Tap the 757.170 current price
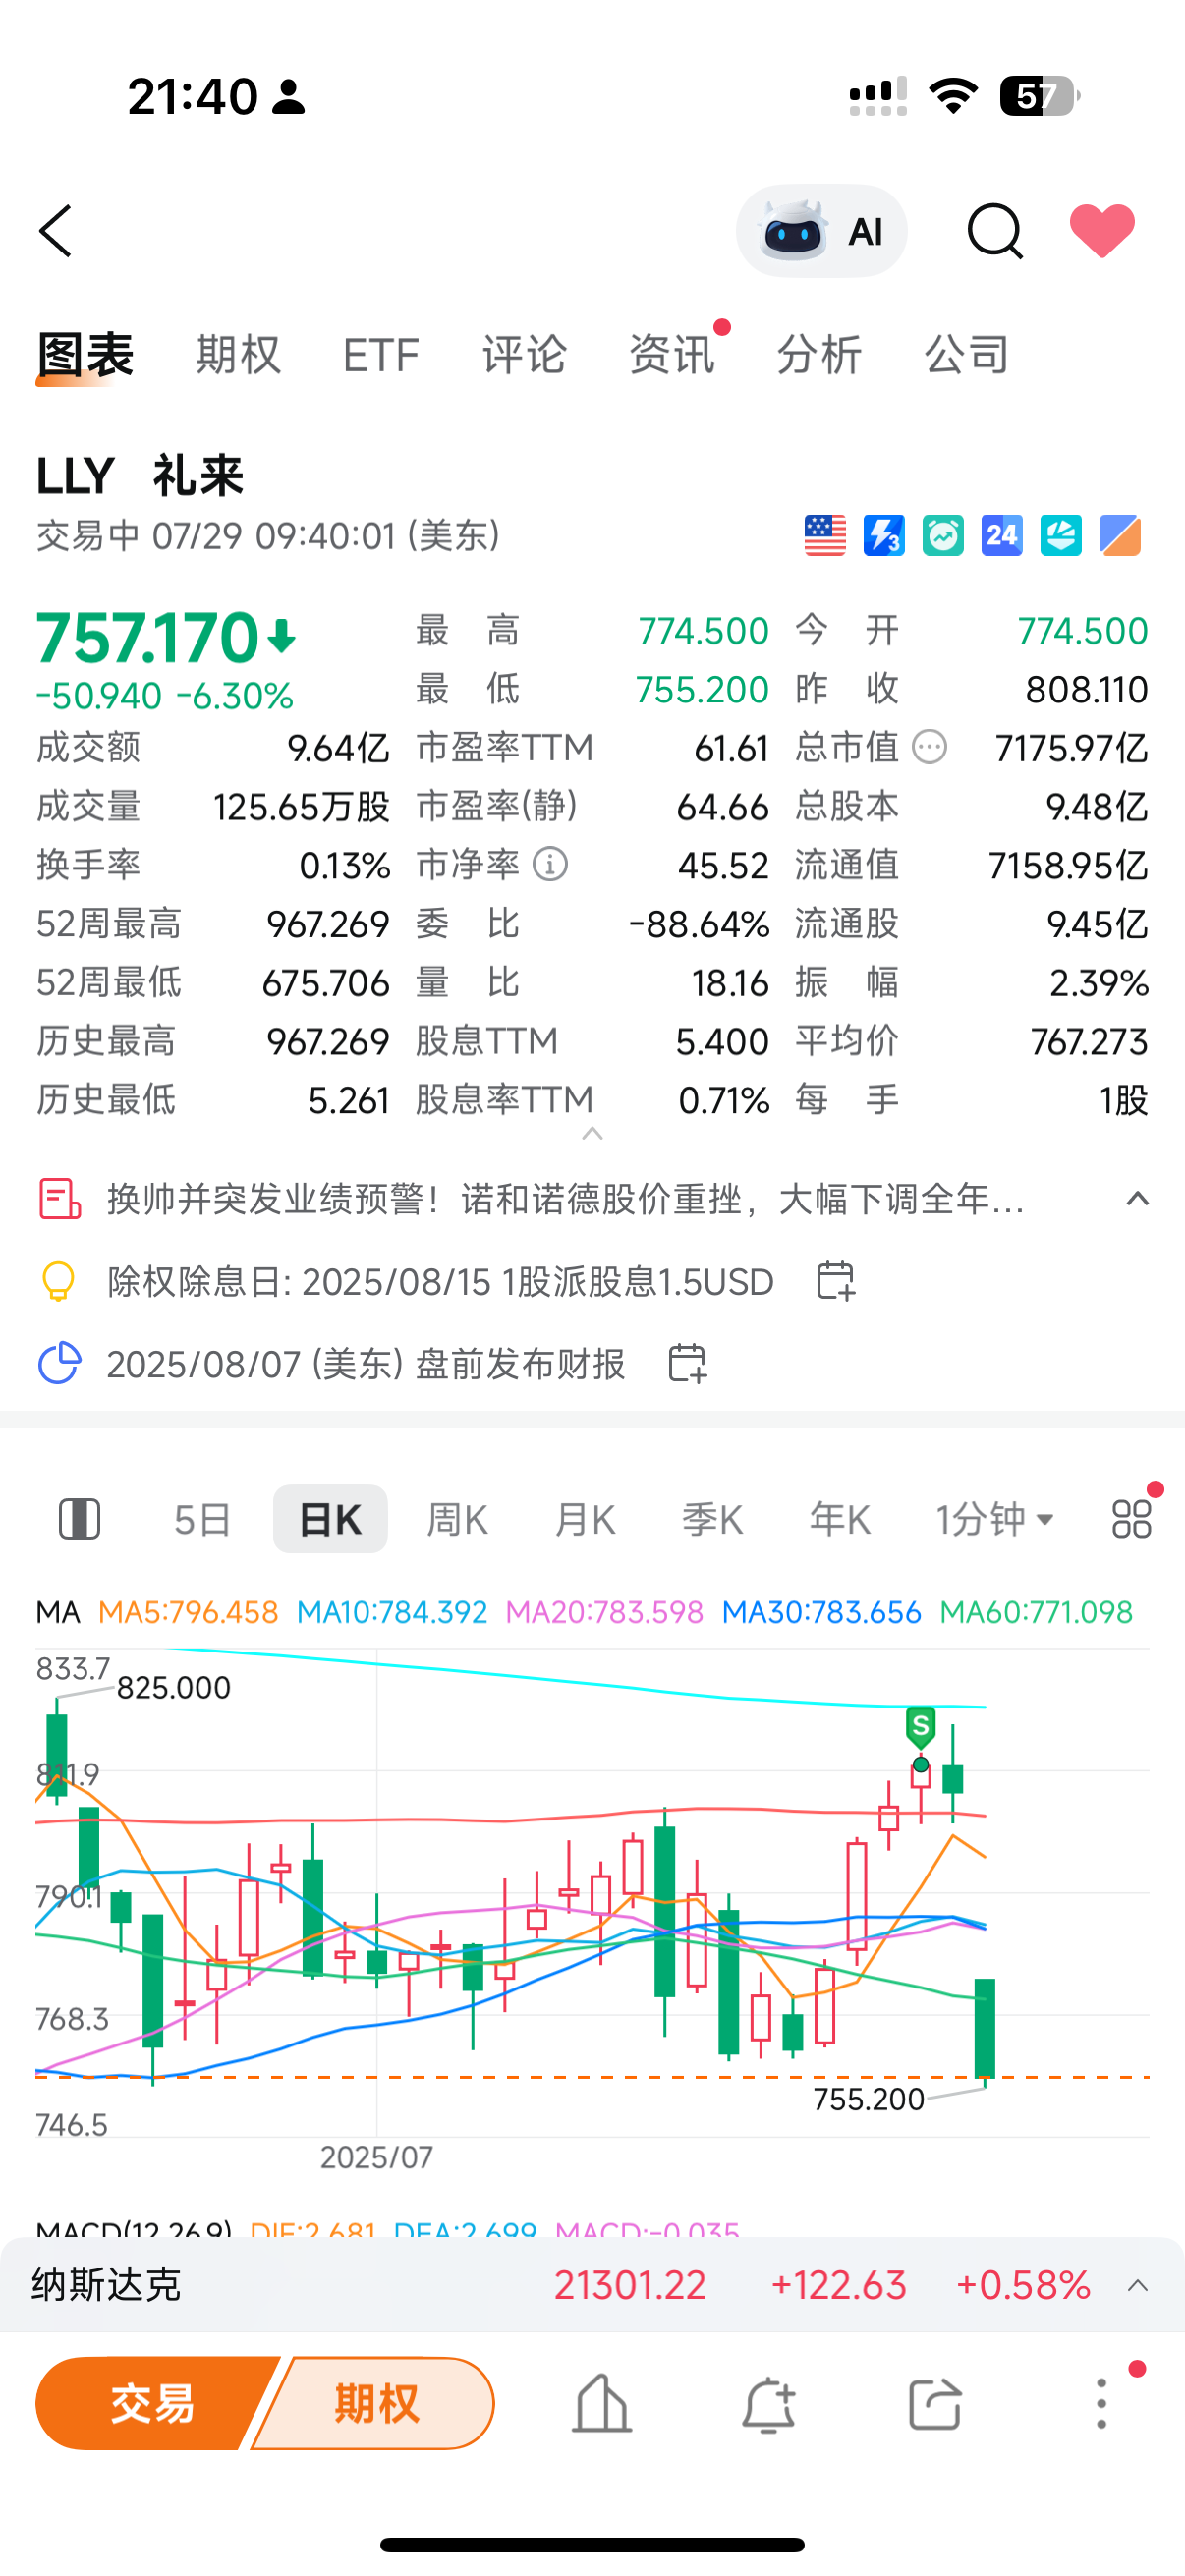Image resolution: width=1185 pixels, height=2576 pixels. click(x=148, y=639)
